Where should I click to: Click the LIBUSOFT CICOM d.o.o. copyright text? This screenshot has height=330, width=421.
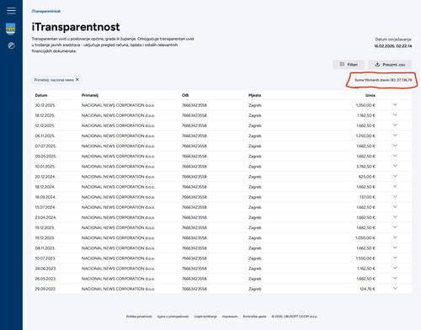click(x=295, y=317)
